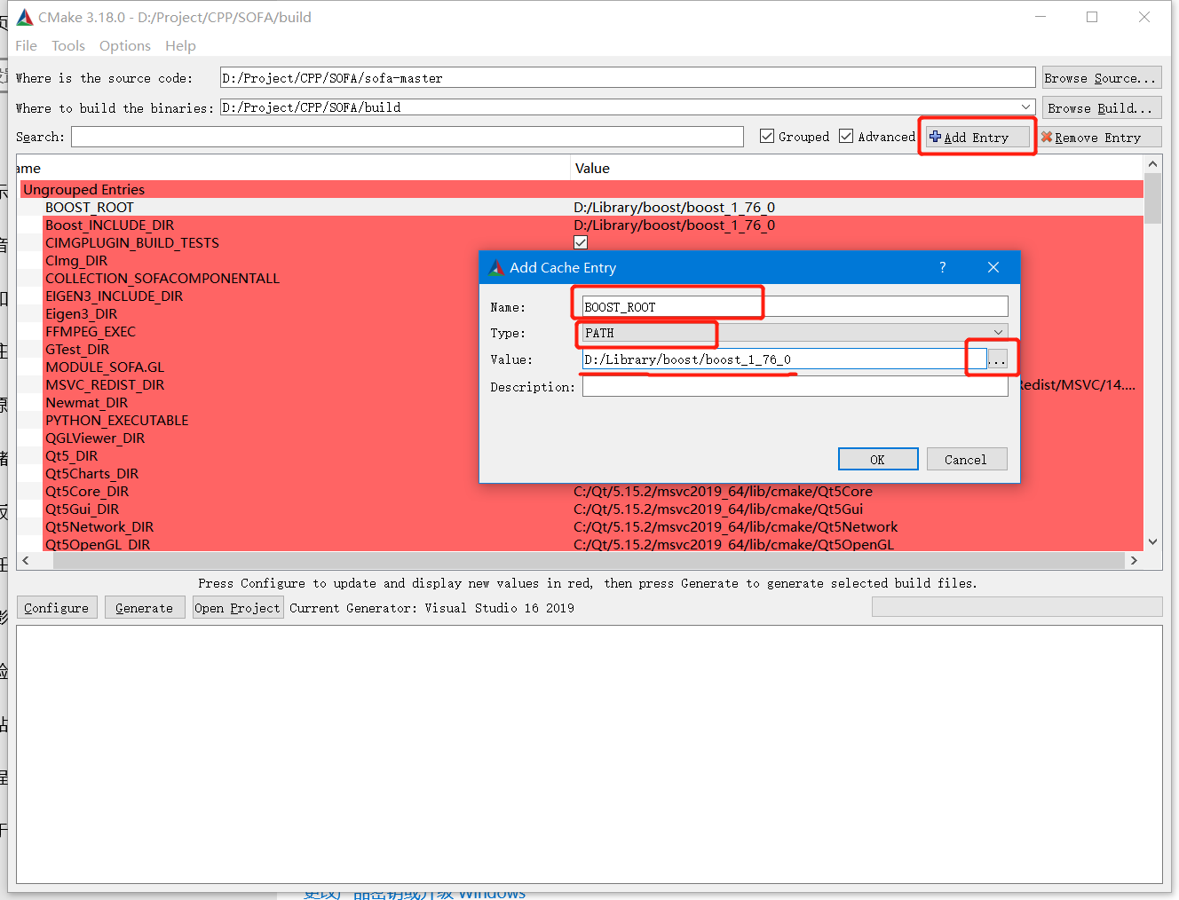Click the Add Entry plus icon
This screenshot has width=1179, height=900.
click(x=936, y=137)
